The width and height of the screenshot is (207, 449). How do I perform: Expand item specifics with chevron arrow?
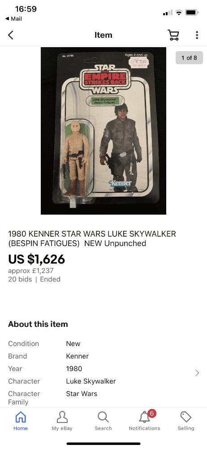[197, 373]
